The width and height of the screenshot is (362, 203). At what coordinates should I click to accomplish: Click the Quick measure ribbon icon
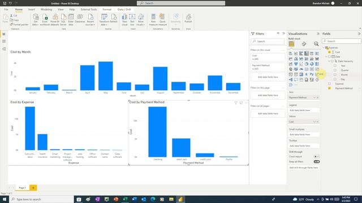point(162,20)
